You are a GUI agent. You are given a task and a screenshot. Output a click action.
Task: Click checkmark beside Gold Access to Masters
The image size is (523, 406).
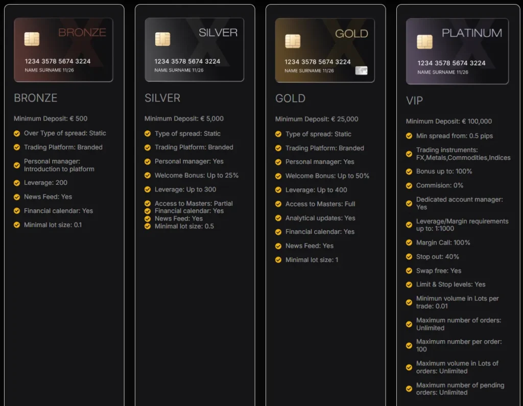(278, 204)
